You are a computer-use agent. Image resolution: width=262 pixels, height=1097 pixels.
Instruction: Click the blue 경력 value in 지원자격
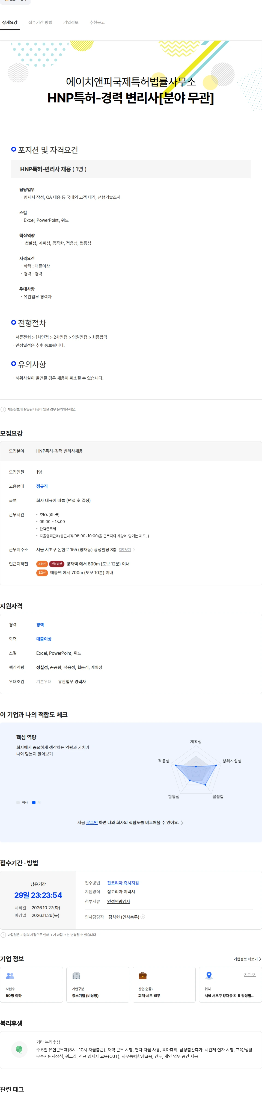point(40,625)
